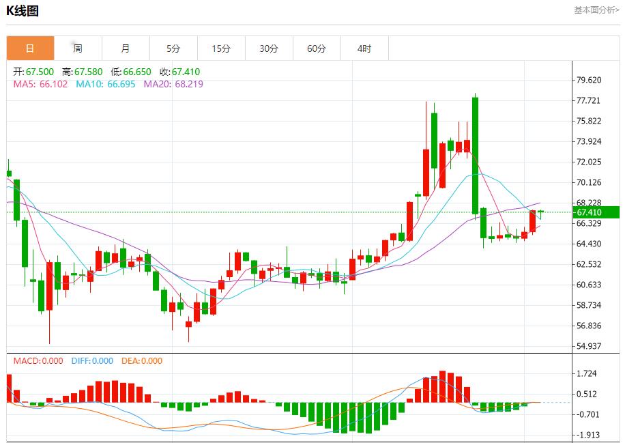Click the MA10 66.695 indicator label
The height and width of the screenshot is (443, 625).
click(x=105, y=84)
